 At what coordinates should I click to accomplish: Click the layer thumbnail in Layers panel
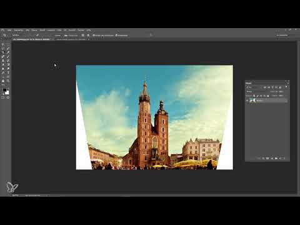coord(252,101)
